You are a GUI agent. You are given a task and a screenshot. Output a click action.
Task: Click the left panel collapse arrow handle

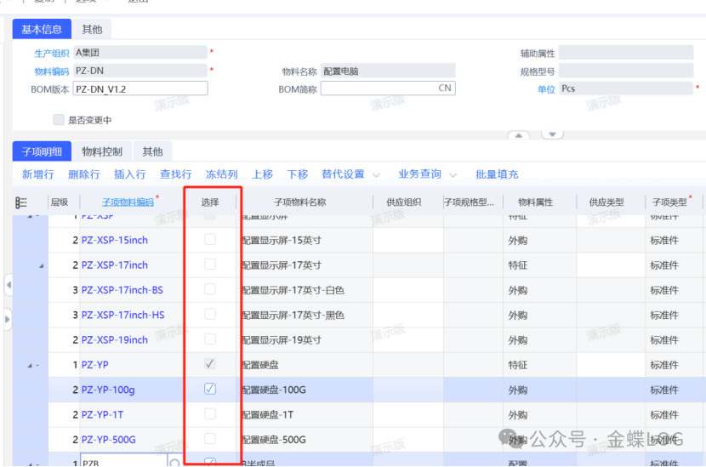tap(8, 284)
